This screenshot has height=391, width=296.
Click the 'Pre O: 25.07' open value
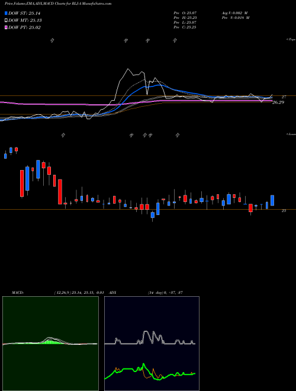[185, 13]
